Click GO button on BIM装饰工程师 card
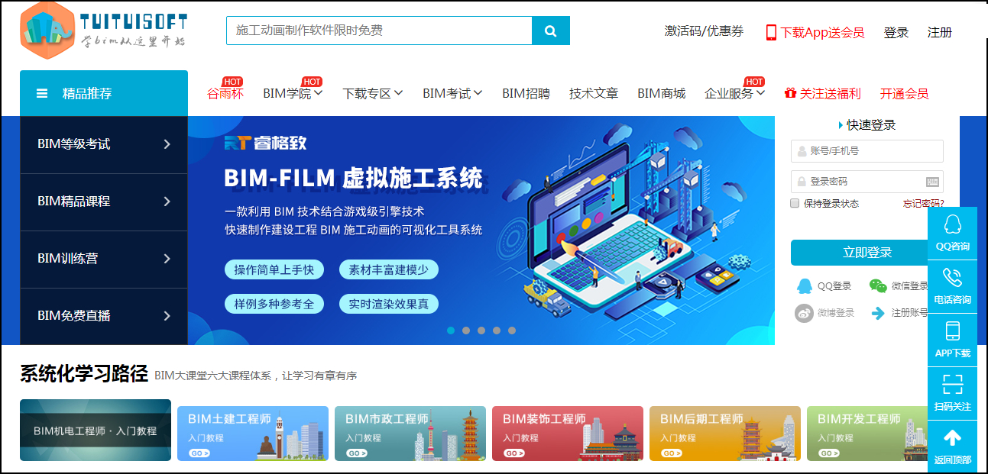This screenshot has height=474, width=988. pos(513,453)
